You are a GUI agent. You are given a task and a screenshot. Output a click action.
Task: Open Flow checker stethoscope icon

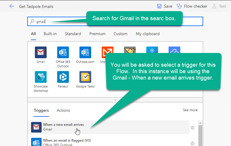tap(179, 6)
